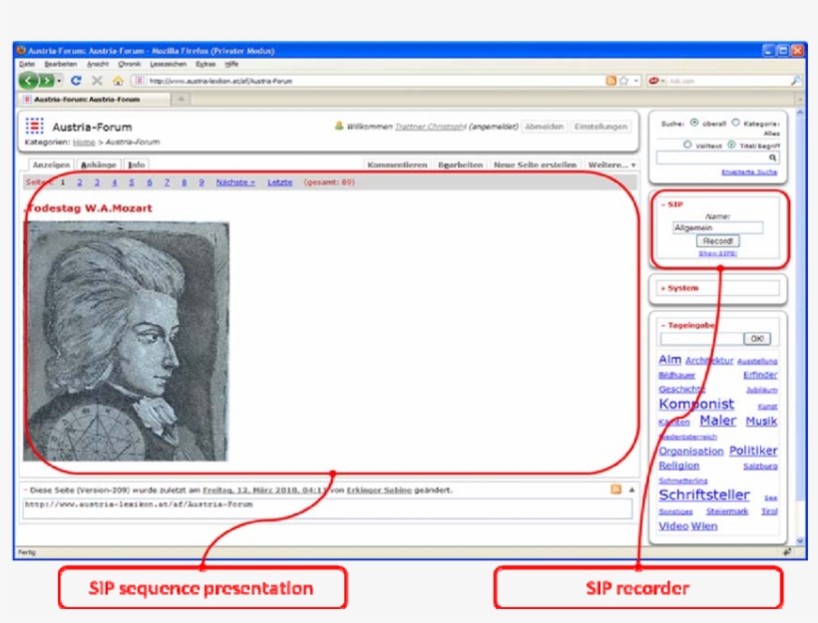This screenshot has width=818, height=623.
Task: Select the überall search radio button
Action: 693,123
